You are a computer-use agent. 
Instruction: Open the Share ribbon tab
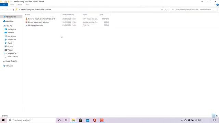pyautogui.click(x=20, y=5)
